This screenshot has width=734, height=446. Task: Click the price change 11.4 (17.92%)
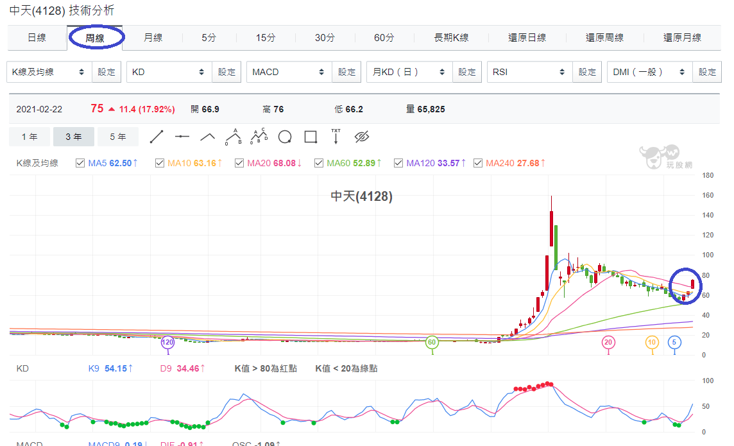[x=147, y=110]
